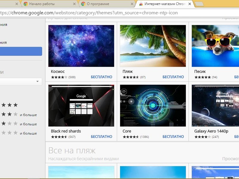Click the (567) review count

coord(72,137)
